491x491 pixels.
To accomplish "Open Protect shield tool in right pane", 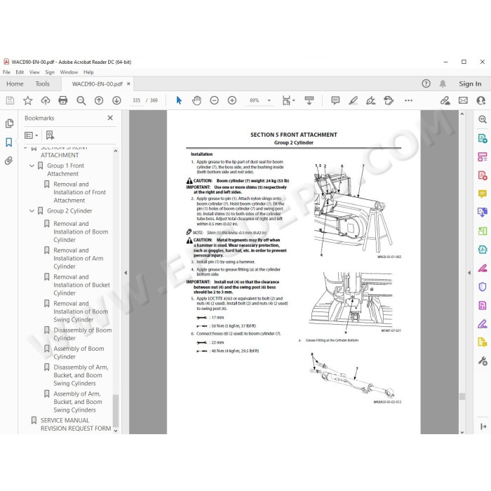I will 483,286.
